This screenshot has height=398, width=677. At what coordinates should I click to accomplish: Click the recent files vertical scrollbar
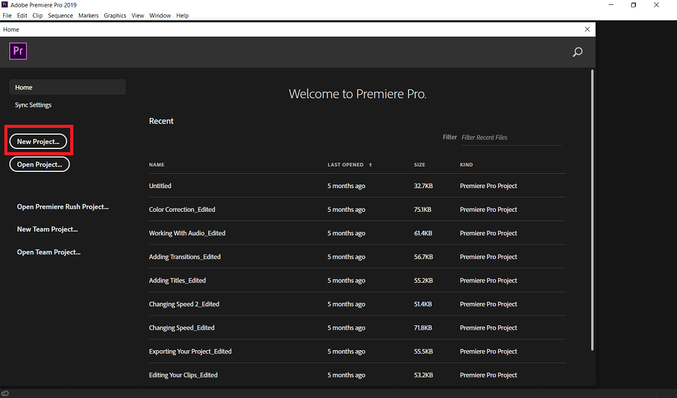point(592,211)
